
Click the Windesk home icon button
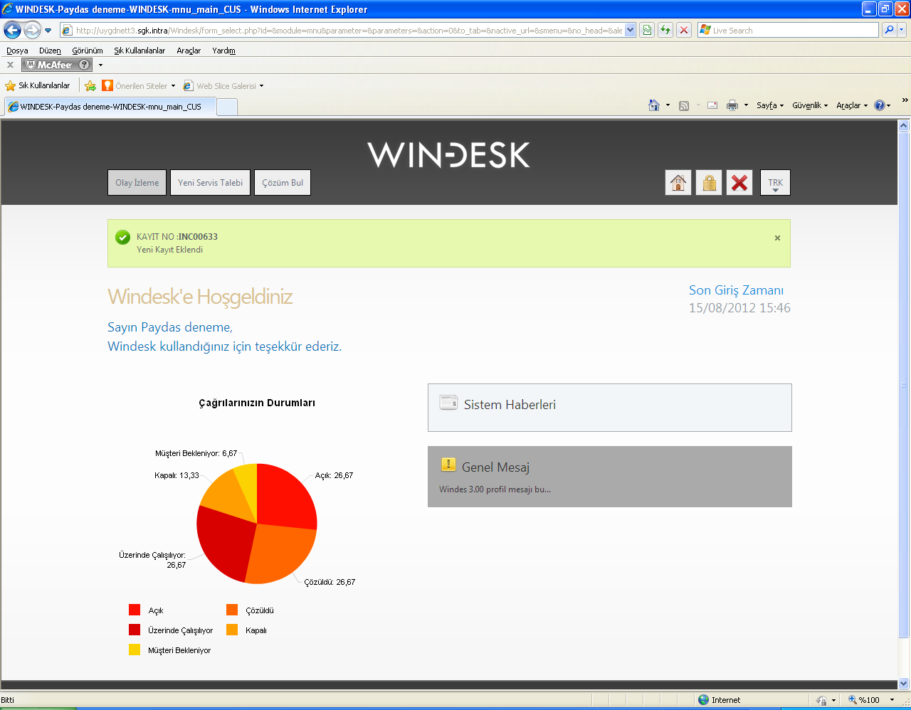click(678, 183)
